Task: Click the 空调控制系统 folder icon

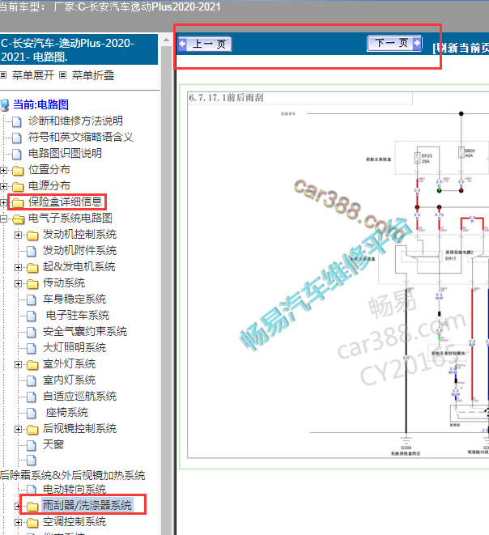Action: pos(32,522)
